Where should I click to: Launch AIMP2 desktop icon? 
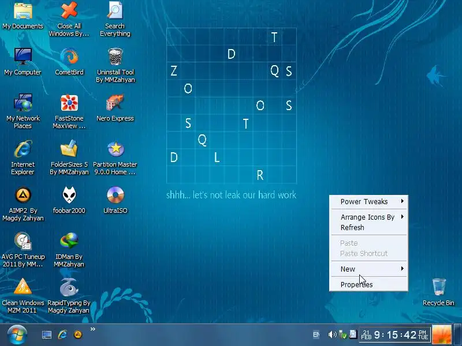[23, 204]
